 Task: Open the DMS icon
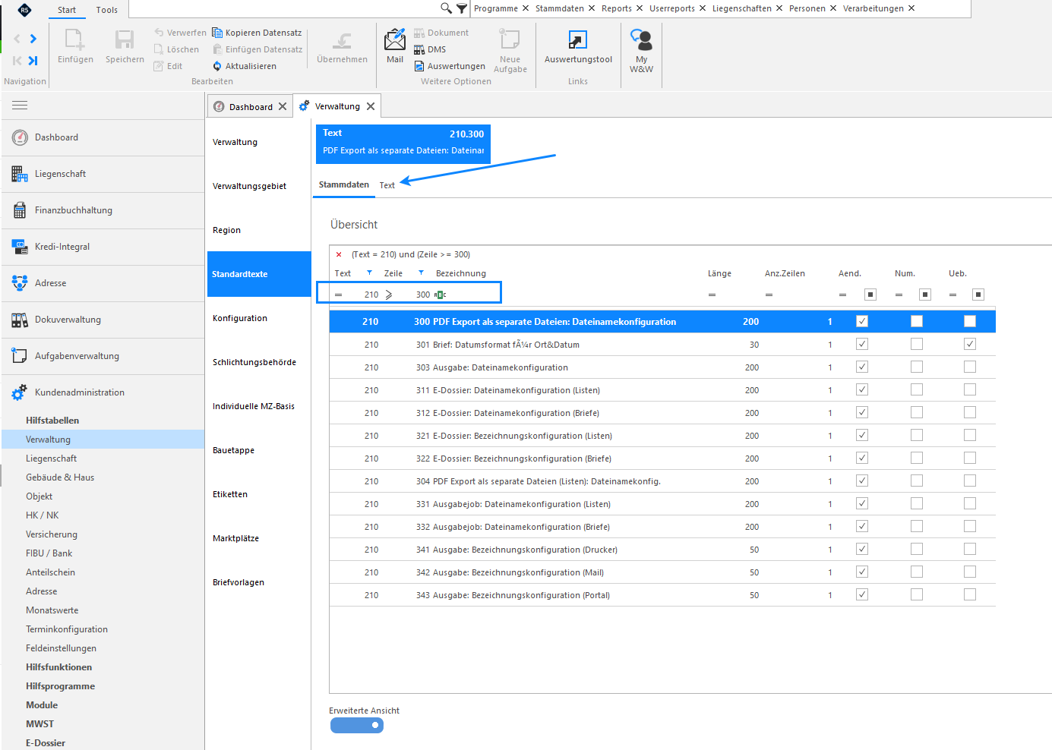419,49
